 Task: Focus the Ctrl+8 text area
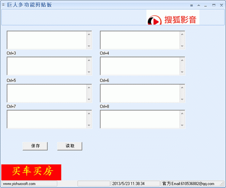click(140, 119)
